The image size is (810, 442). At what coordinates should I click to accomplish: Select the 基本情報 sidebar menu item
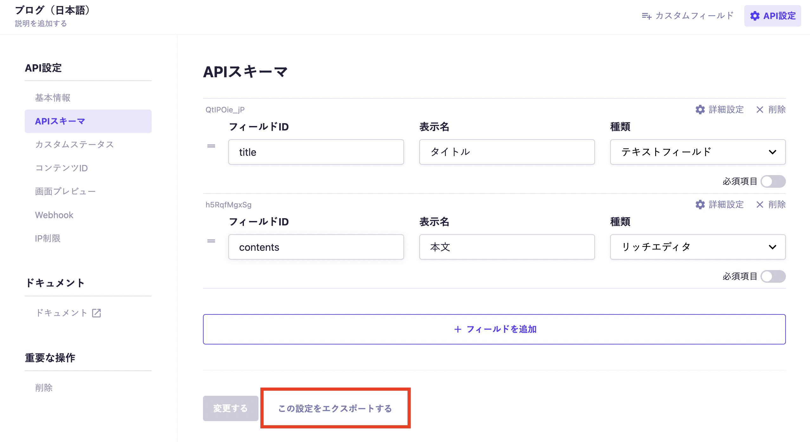point(53,98)
